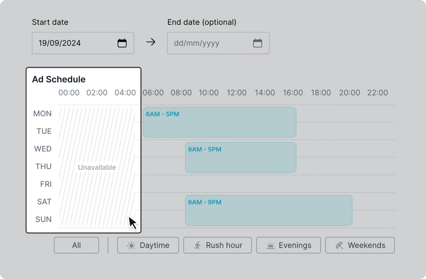This screenshot has height=279, width=426.
Task: Apply the Daytime schedule preset
Action: pos(148,245)
